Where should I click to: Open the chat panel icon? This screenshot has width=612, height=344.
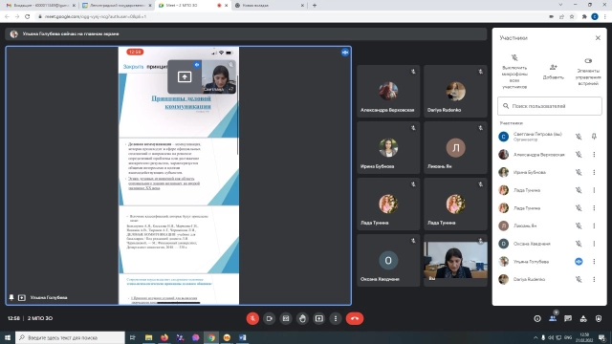568,318
